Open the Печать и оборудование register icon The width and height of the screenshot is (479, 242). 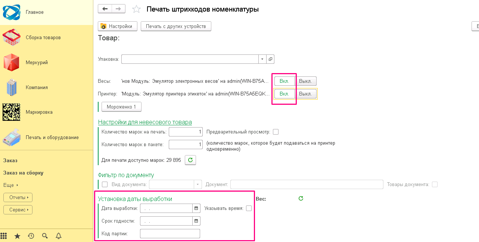(x=12, y=137)
